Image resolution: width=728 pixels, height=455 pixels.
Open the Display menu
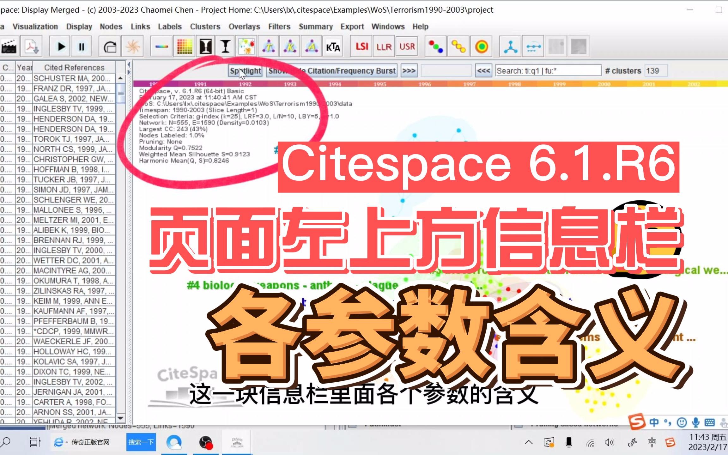tap(79, 27)
